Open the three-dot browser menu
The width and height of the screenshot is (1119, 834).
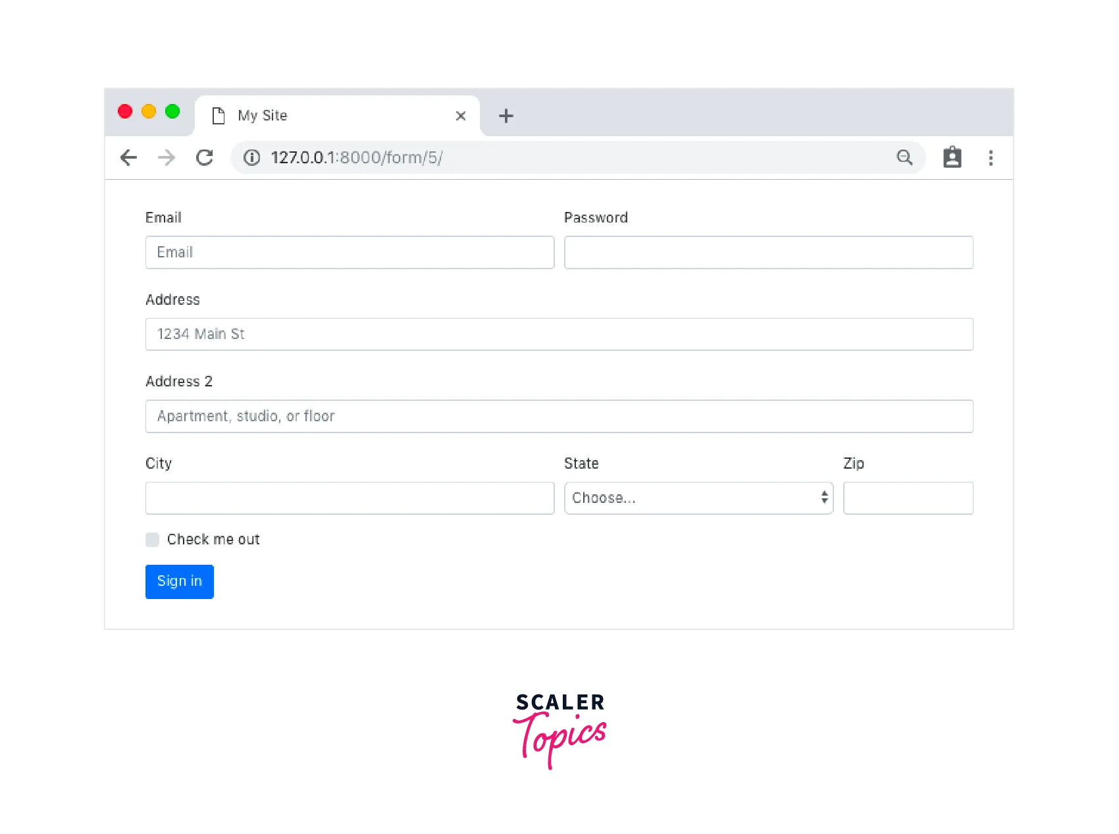pos(990,158)
